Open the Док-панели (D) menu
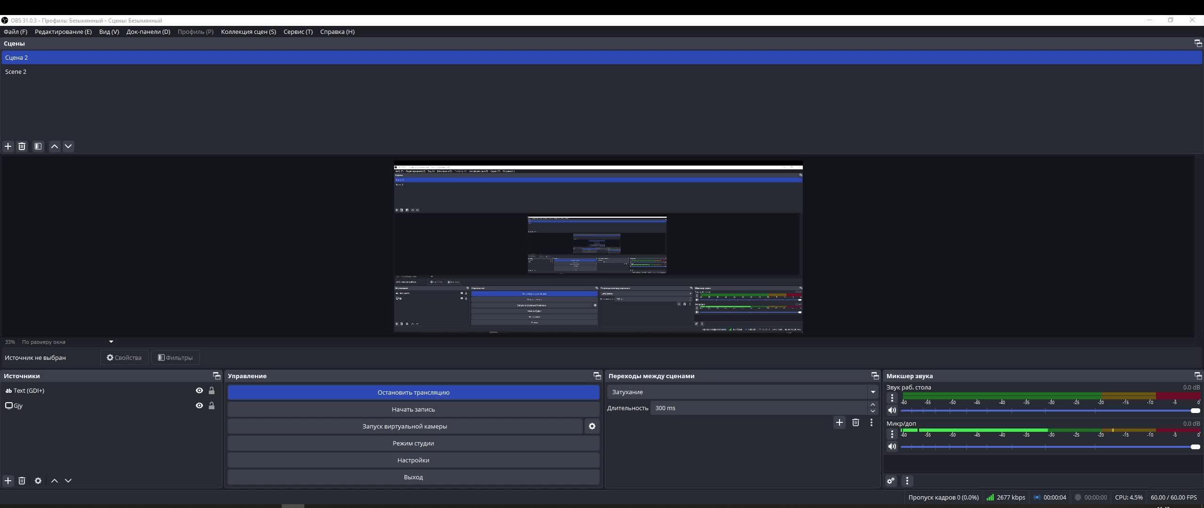The image size is (1204, 508). 148,32
